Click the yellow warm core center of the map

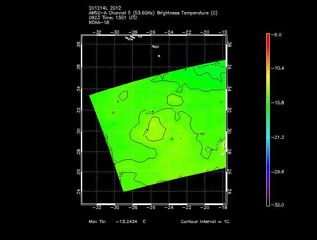coord(156,131)
